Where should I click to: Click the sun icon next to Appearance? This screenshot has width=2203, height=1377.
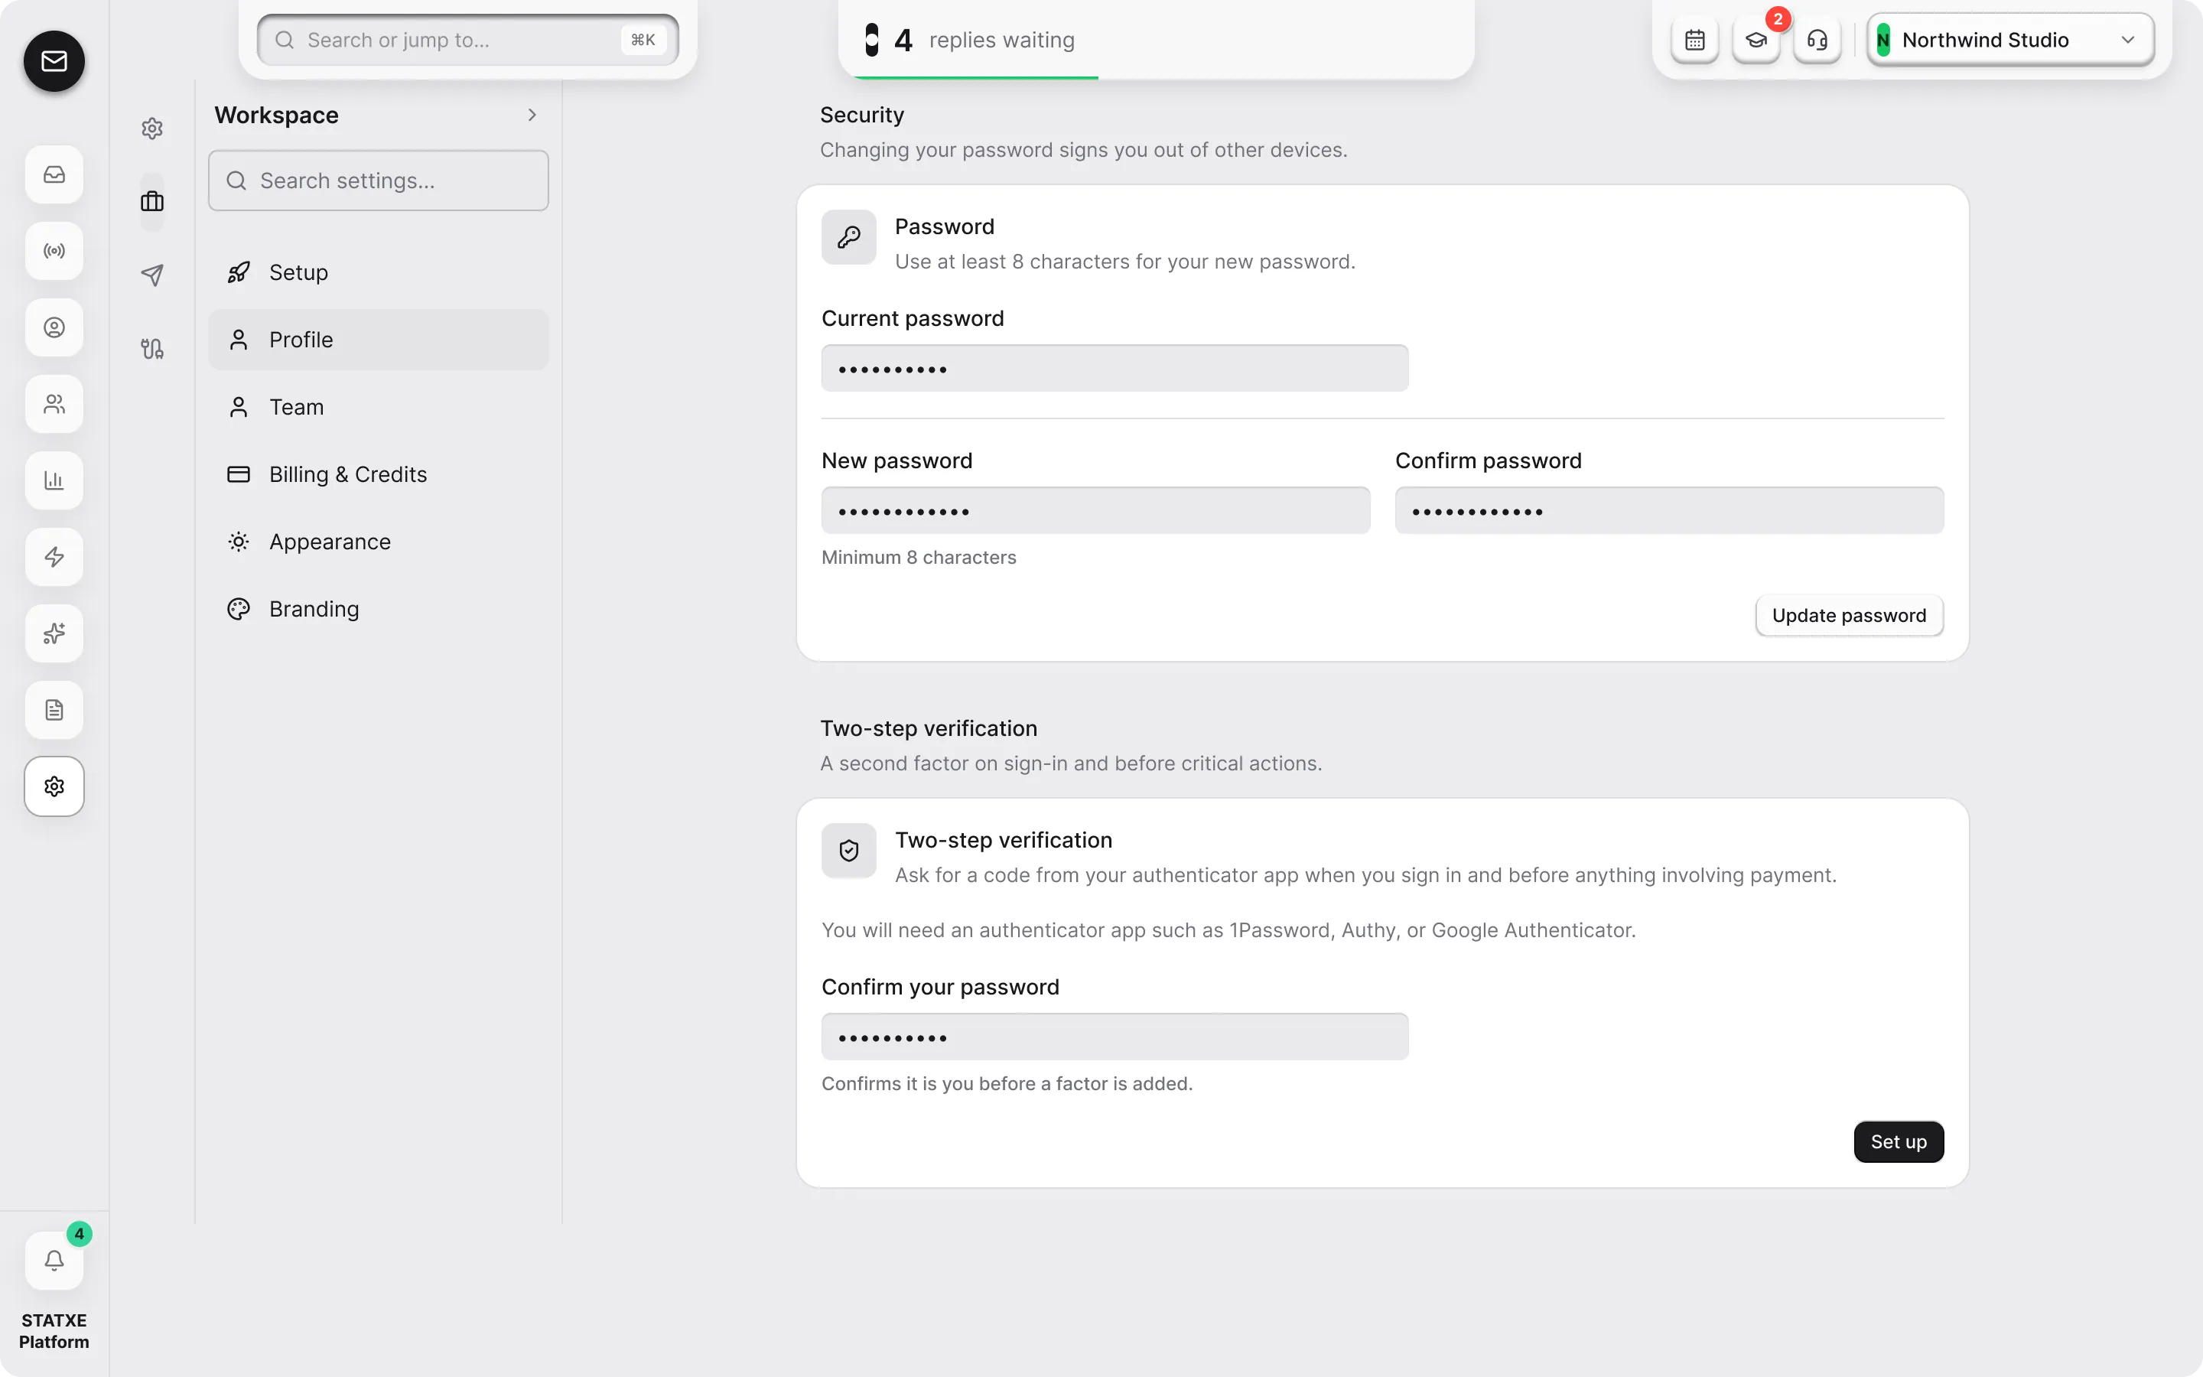click(239, 542)
